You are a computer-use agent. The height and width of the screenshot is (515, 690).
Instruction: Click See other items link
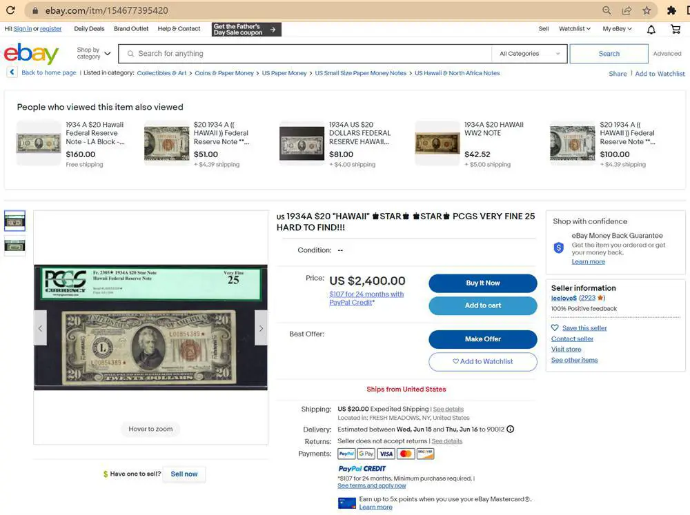point(574,360)
